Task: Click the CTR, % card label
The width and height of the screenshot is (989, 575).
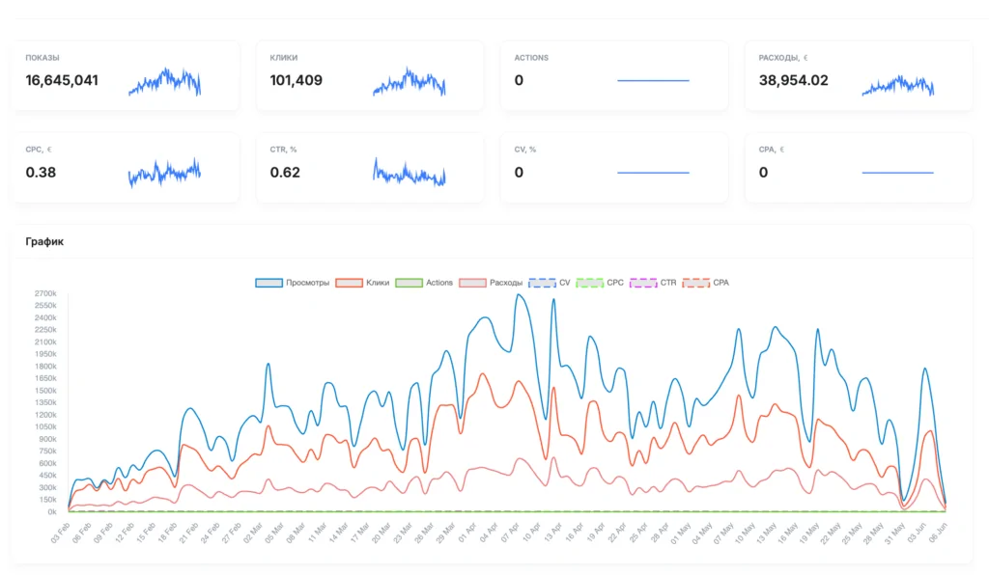Action: 283,150
